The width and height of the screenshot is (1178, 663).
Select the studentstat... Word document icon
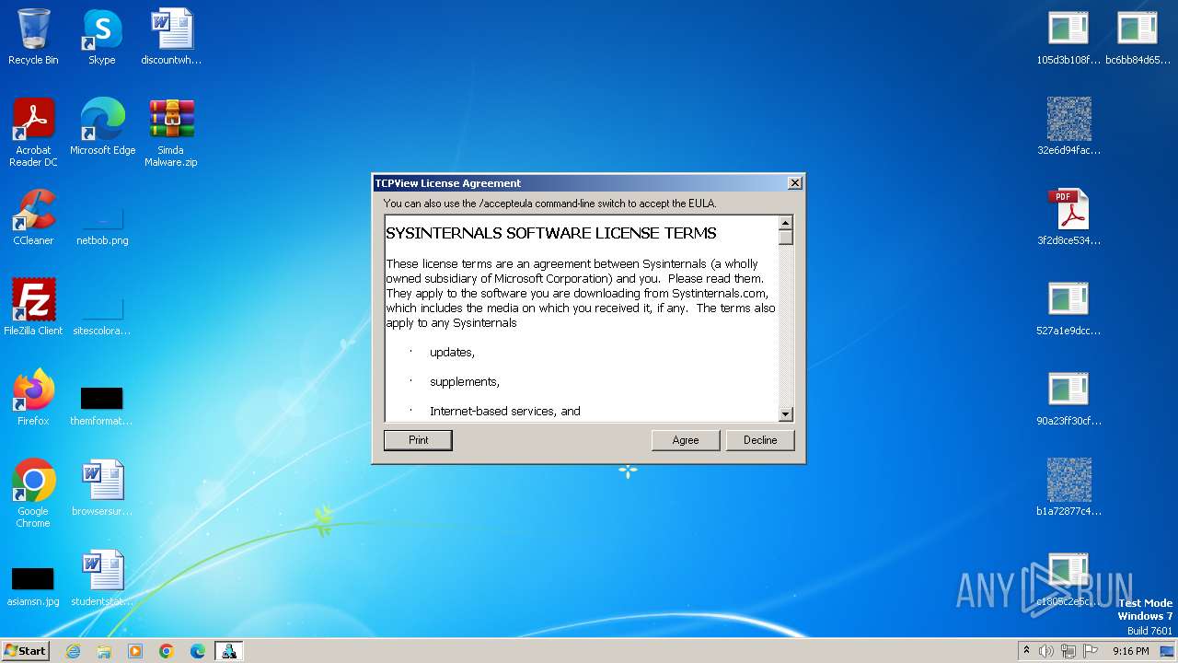pyautogui.click(x=102, y=578)
